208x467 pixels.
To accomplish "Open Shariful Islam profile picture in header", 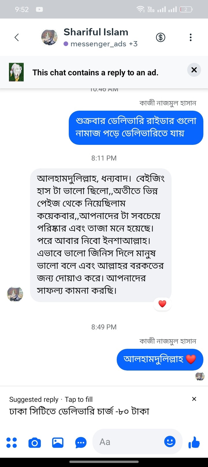I will [49, 37].
